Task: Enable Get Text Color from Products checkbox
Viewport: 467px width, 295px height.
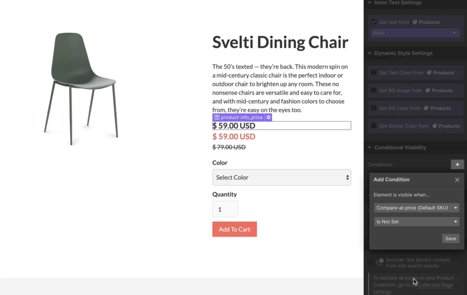Action: click(374, 73)
